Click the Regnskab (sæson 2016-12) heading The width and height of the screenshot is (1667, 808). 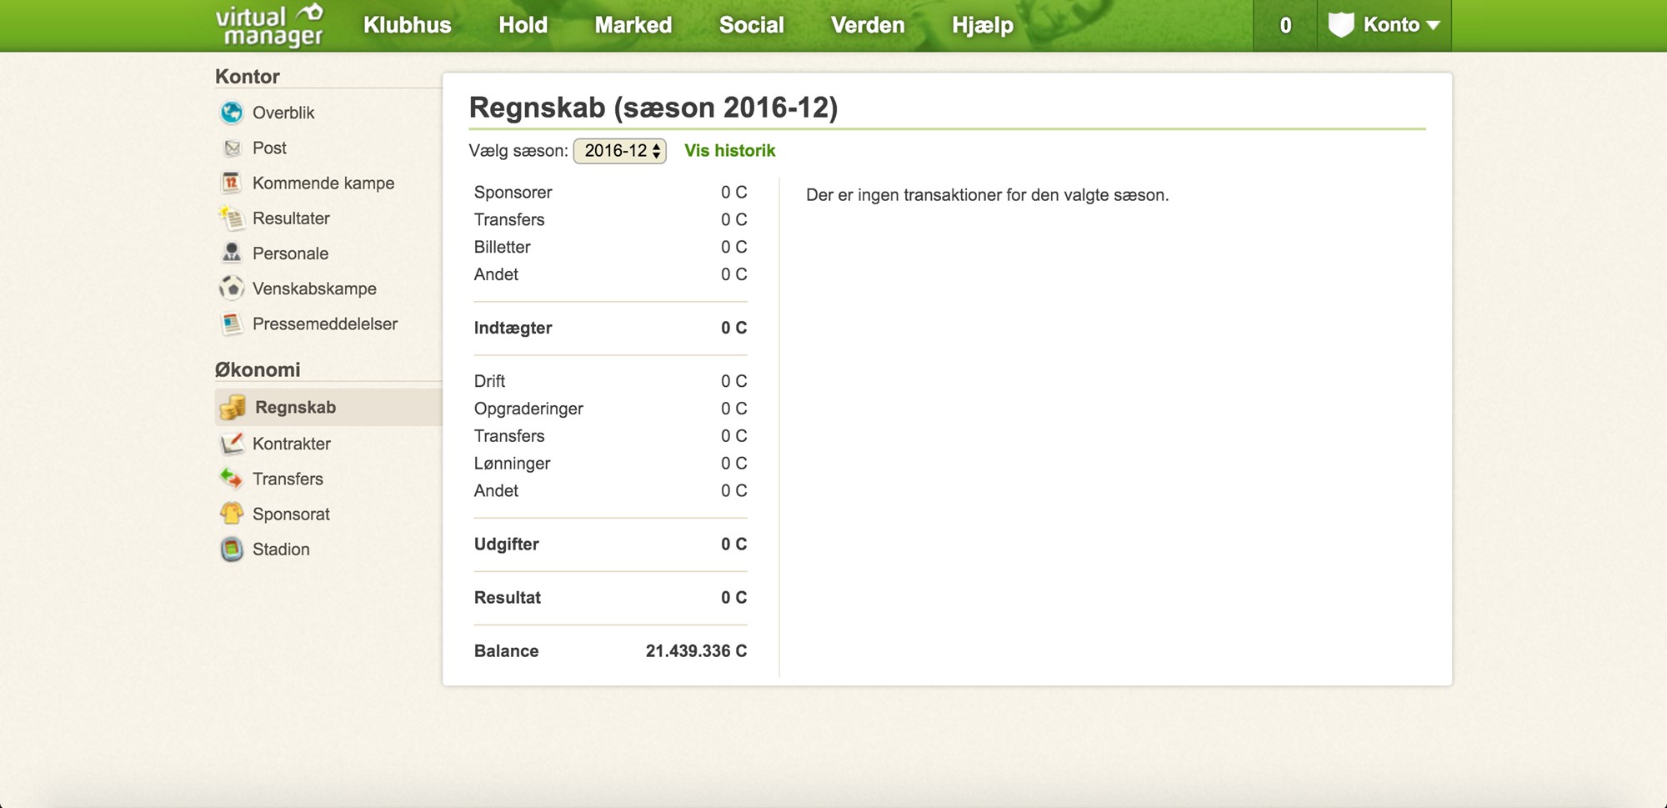653,108
